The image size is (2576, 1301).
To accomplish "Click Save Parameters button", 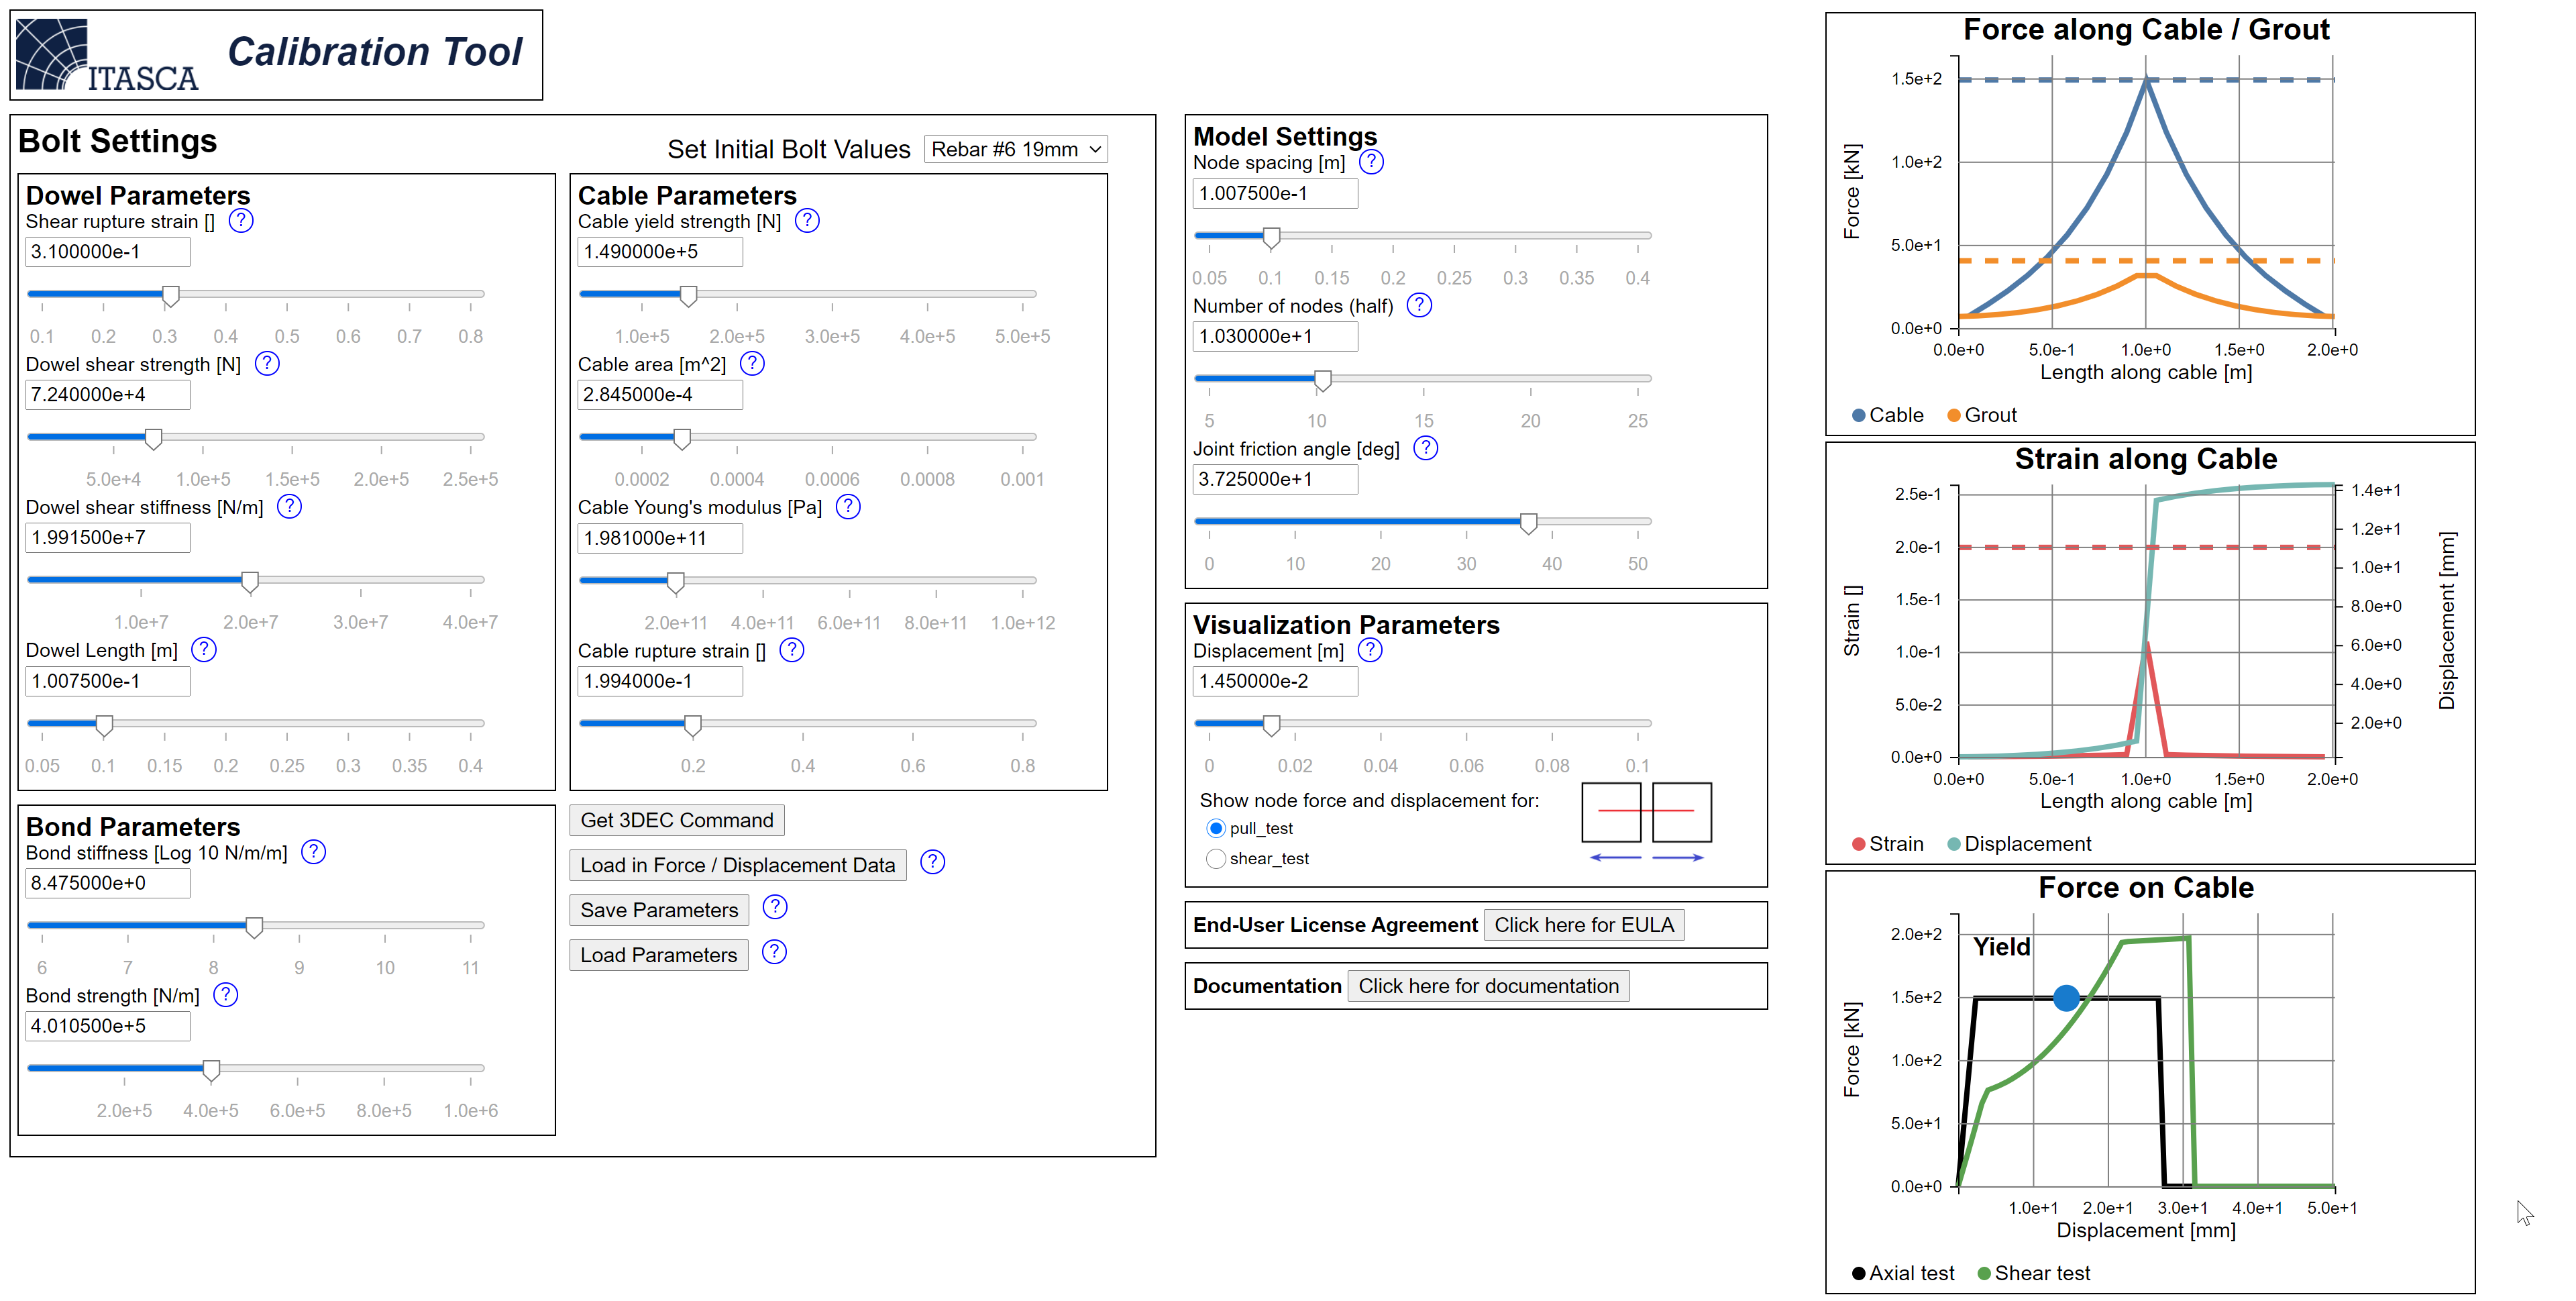I will (x=659, y=910).
